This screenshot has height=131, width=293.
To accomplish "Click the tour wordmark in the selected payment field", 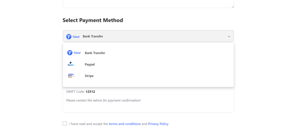I will [76, 36].
